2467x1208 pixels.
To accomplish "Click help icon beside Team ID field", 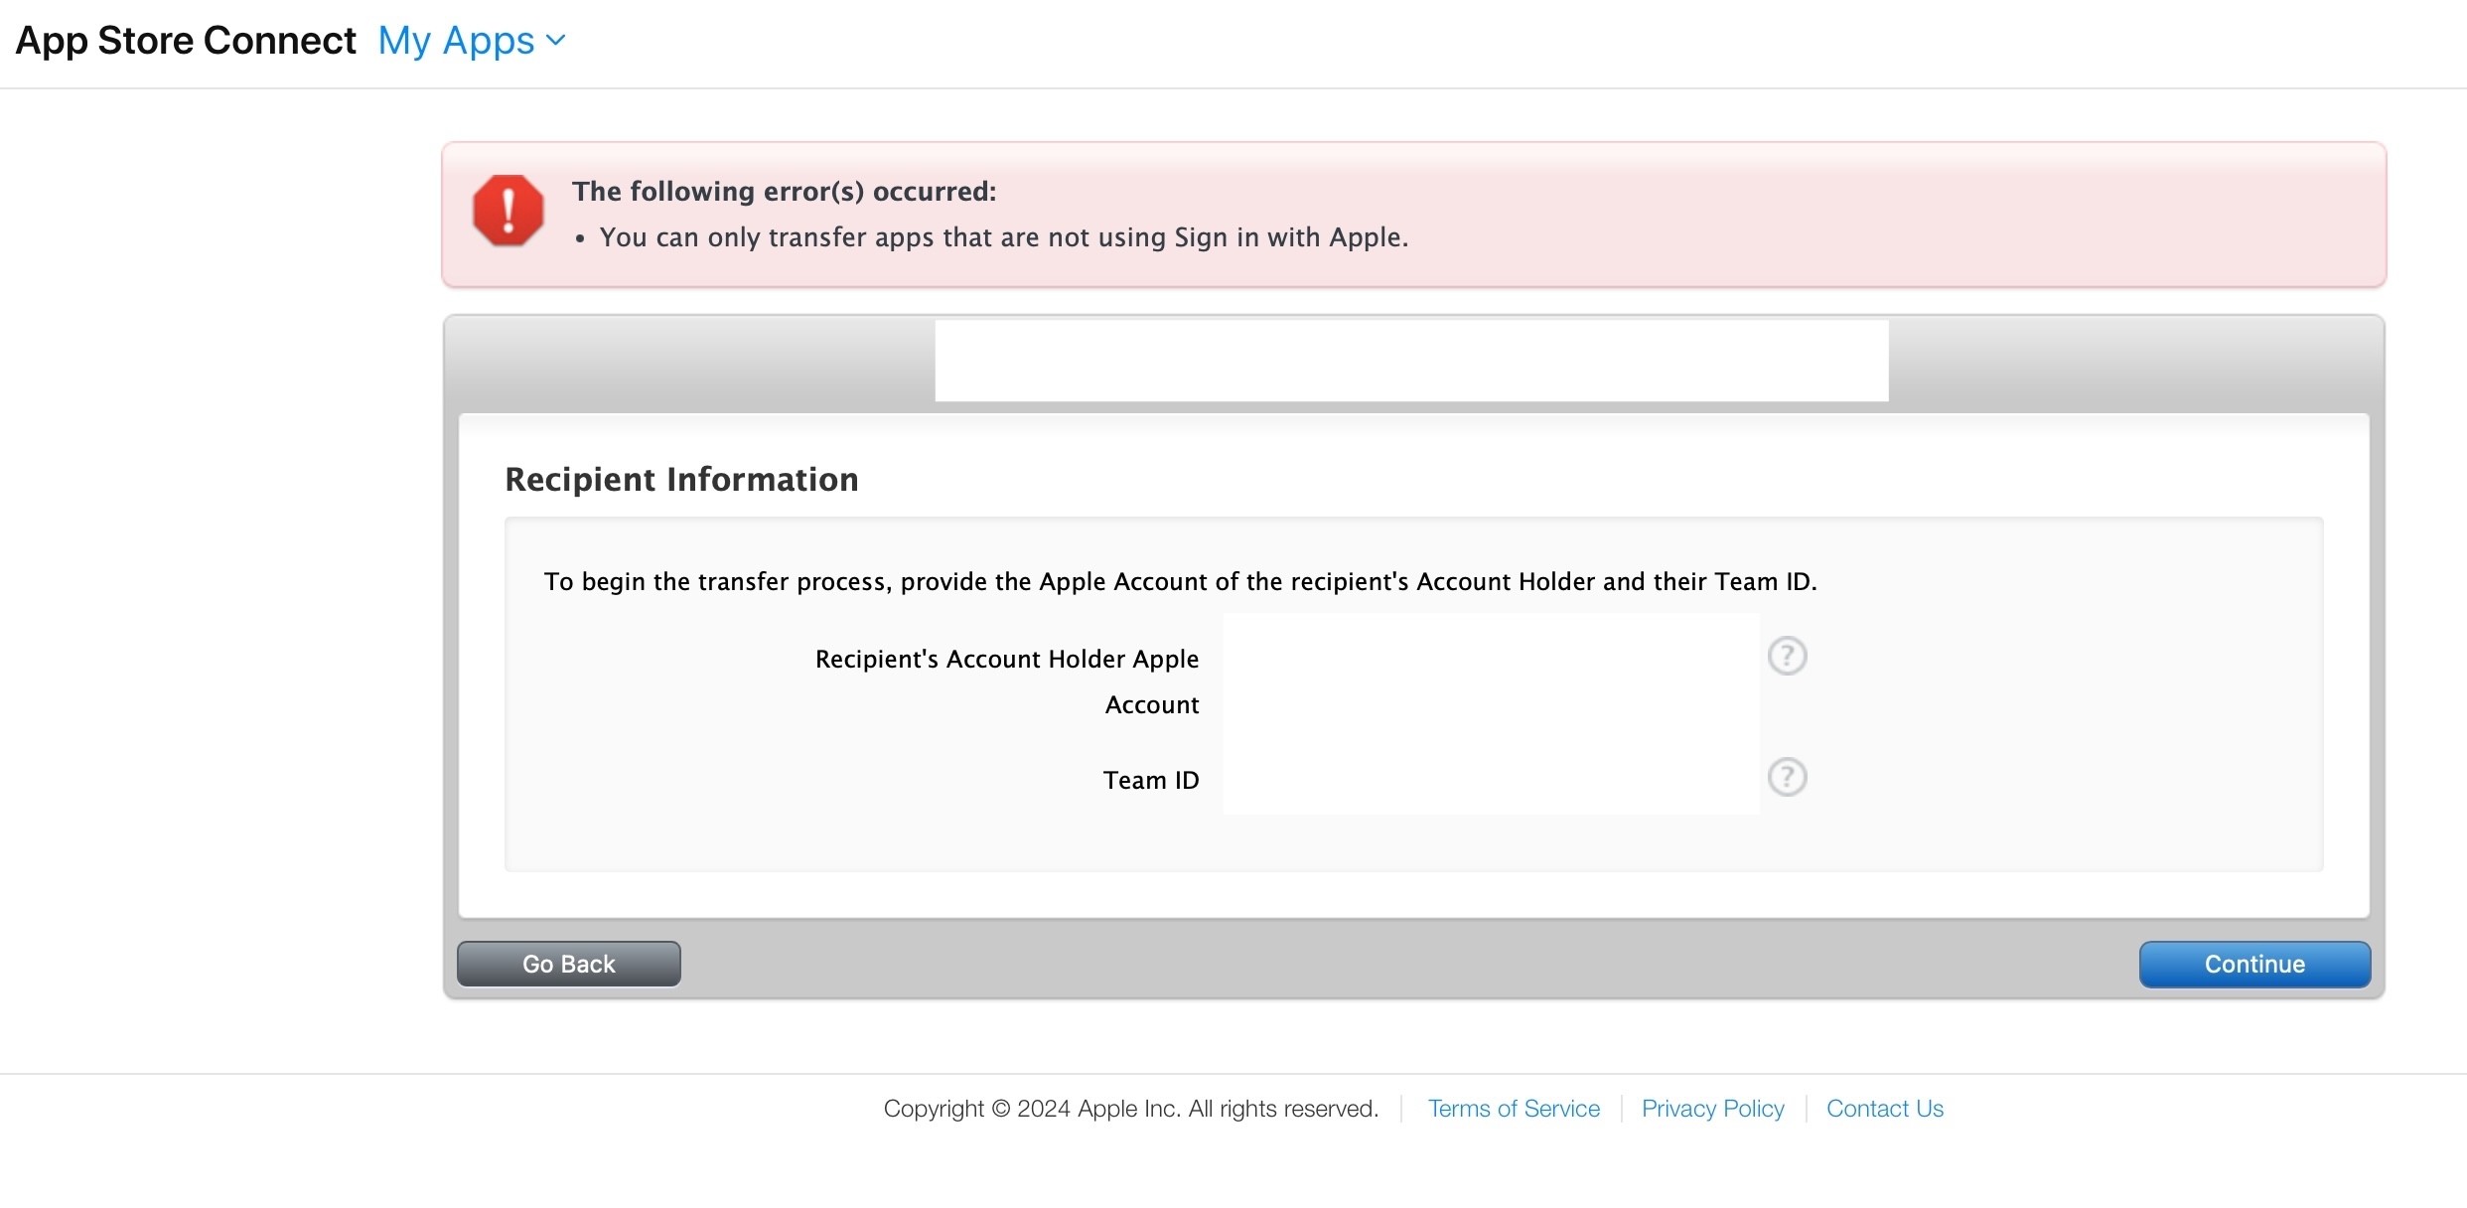I will click(1787, 777).
